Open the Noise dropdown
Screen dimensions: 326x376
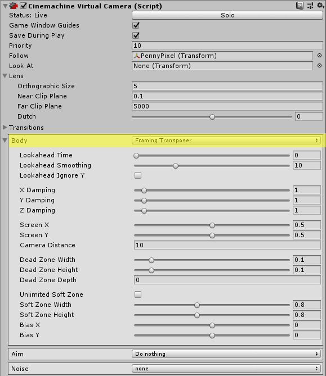click(226, 368)
